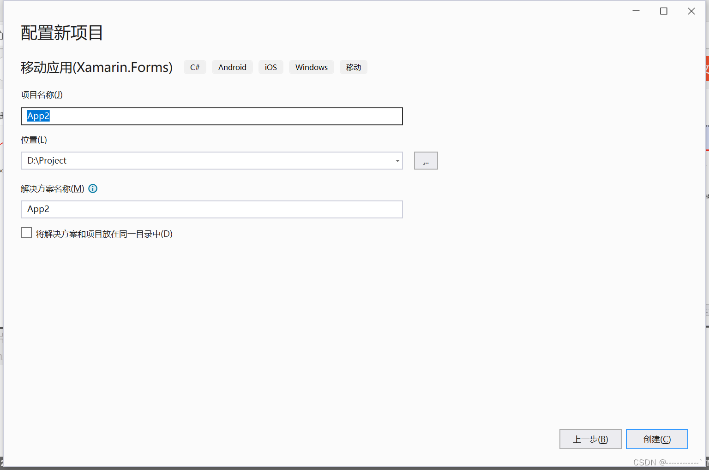Click the 配置新项目 heading
The height and width of the screenshot is (470, 709).
[62, 33]
